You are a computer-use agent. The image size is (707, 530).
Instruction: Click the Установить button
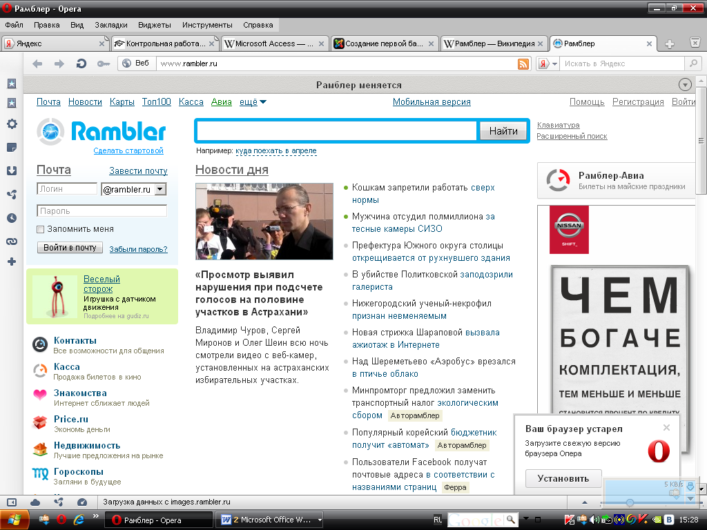pyautogui.click(x=563, y=479)
